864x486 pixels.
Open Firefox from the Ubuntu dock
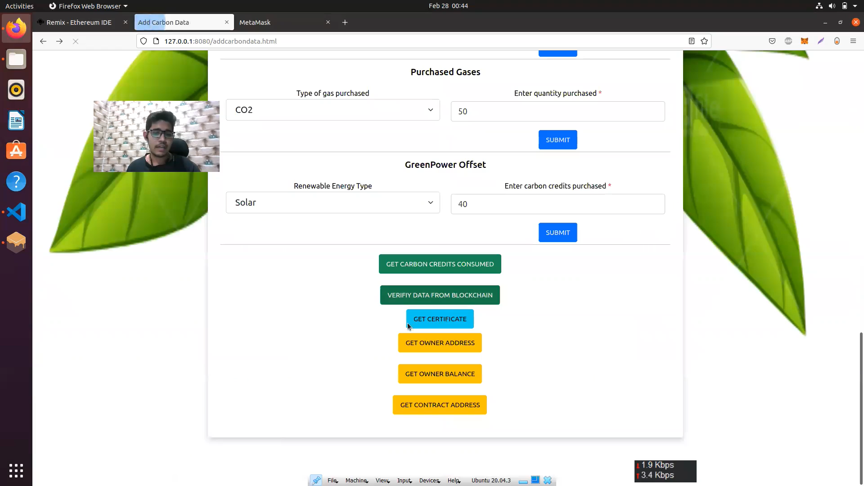(x=16, y=28)
